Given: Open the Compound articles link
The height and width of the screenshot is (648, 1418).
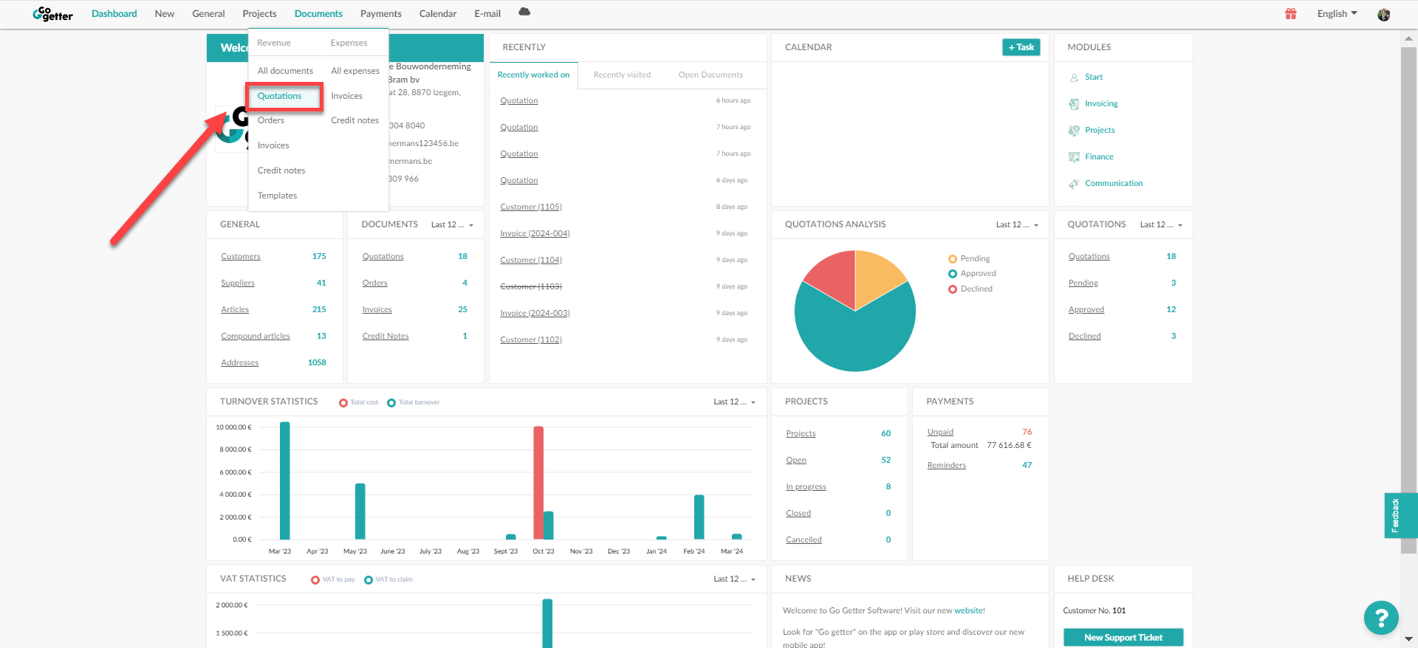Looking at the screenshot, I should (256, 336).
